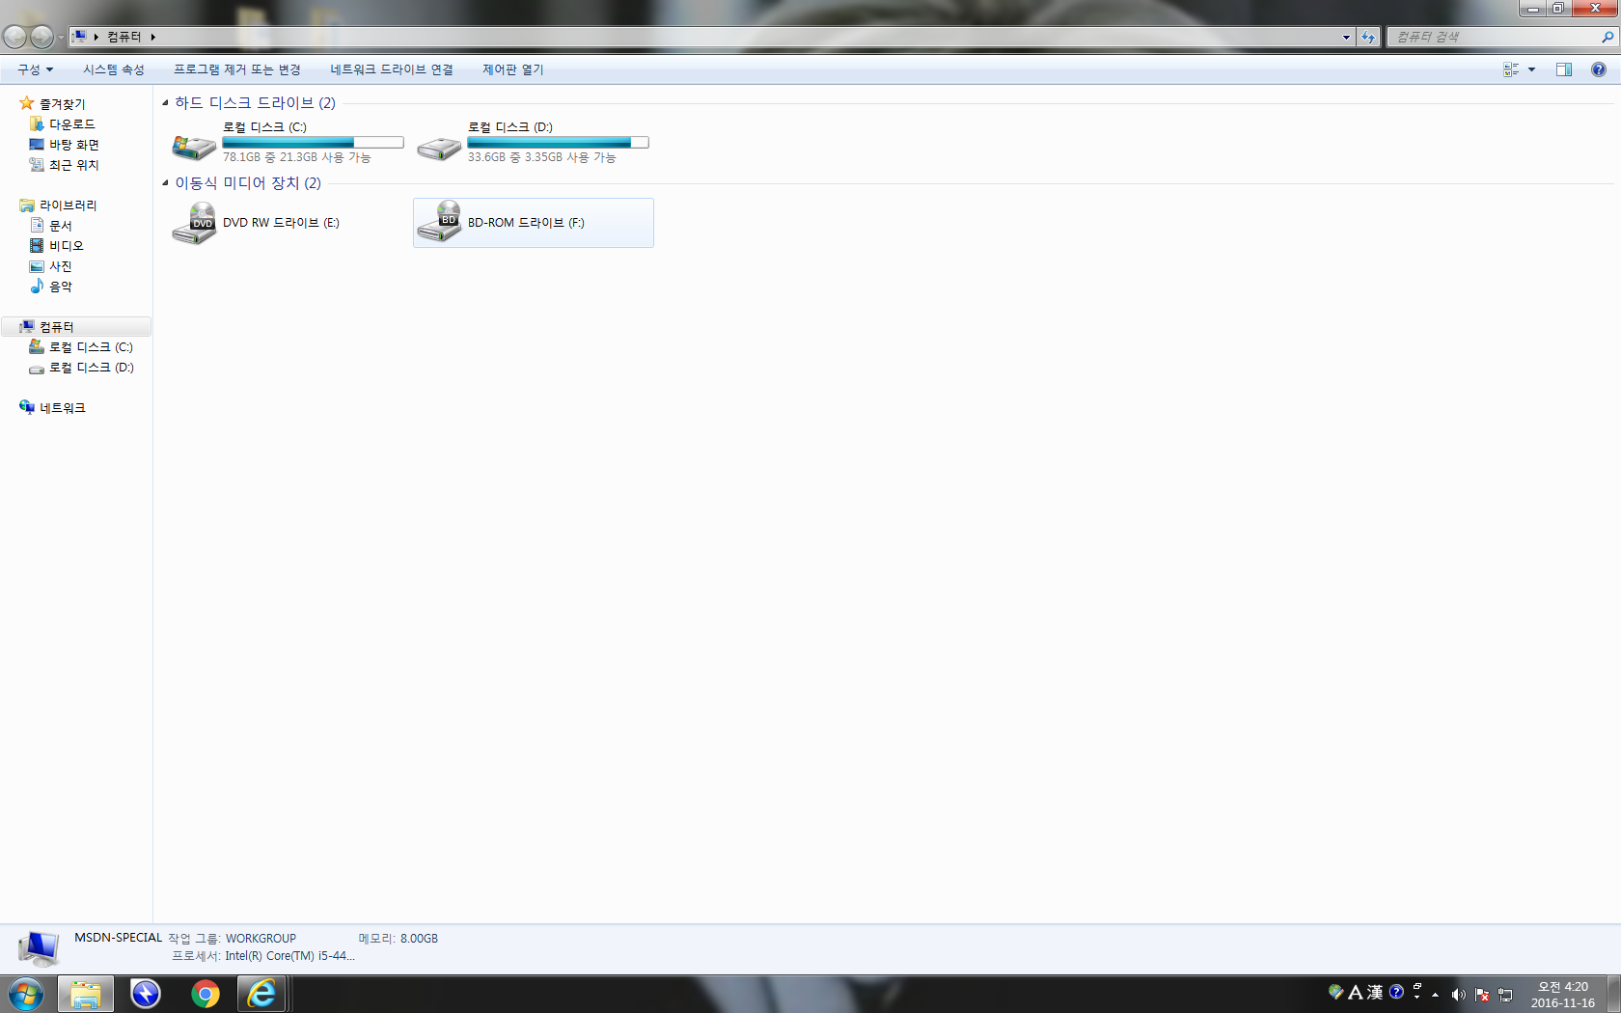Open the 음악 library icon
This screenshot has width=1621, height=1013.
coord(37,287)
